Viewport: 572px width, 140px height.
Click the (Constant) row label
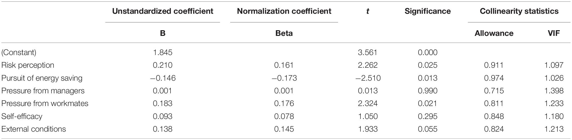pyautogui.click(x=19, y=52)
